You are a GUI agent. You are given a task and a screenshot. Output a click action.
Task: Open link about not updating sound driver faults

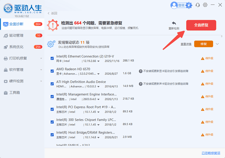[x=166, y=84]
